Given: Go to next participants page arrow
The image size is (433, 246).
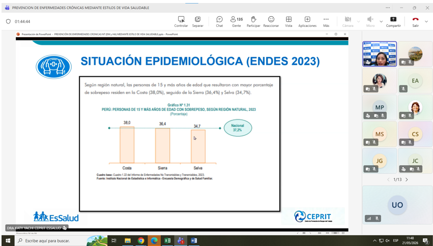Looking at the screenshot, I should pos(407,179).
